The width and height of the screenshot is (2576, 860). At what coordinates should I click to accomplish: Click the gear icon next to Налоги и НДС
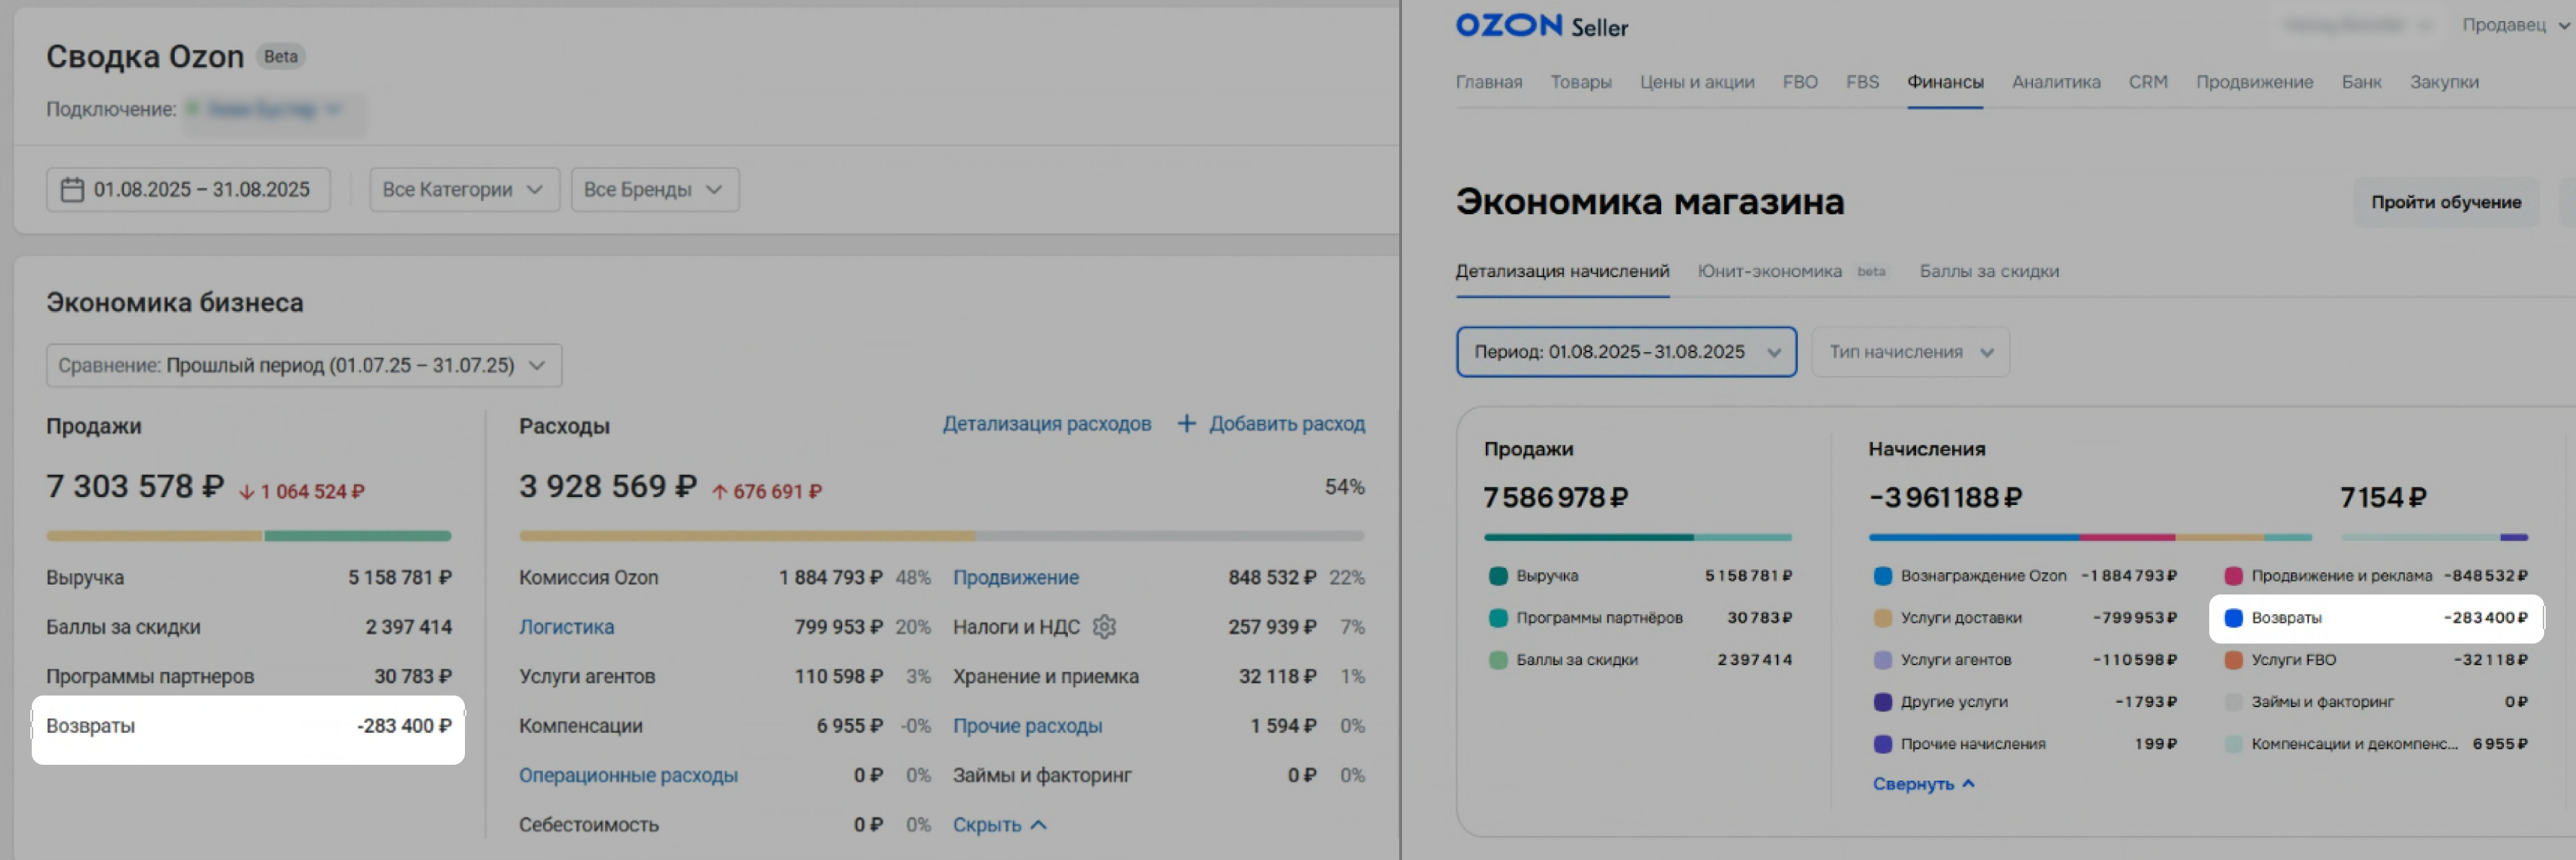(1104, 626)
